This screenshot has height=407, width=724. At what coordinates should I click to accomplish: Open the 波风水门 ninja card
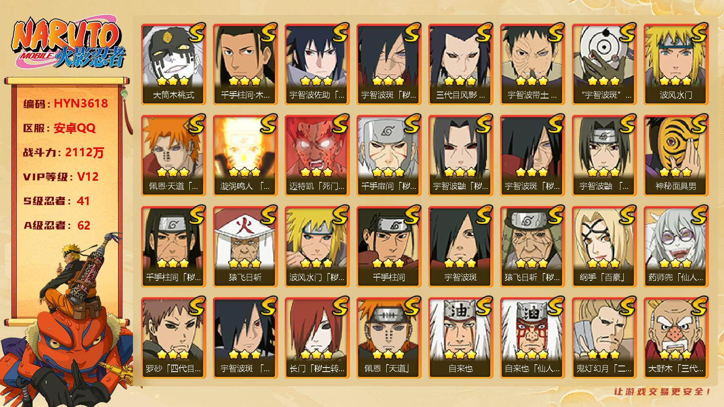(x=676, y=64)
